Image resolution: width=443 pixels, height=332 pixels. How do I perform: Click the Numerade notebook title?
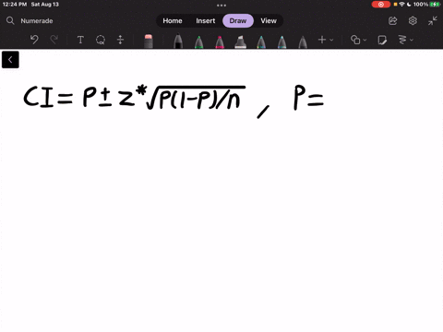[x=37, y=21]
